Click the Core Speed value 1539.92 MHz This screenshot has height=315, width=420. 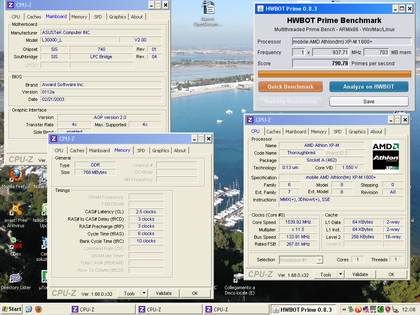[x=298, y=222]
